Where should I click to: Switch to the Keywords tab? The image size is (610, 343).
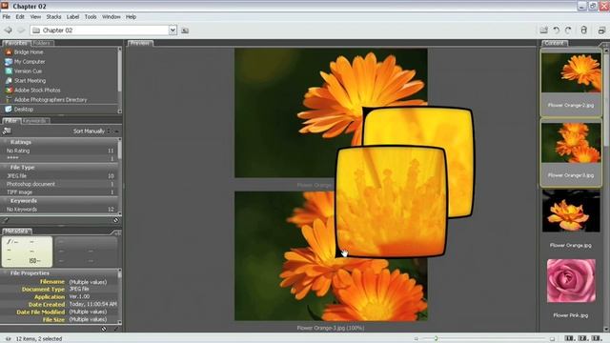pos(35,121)
